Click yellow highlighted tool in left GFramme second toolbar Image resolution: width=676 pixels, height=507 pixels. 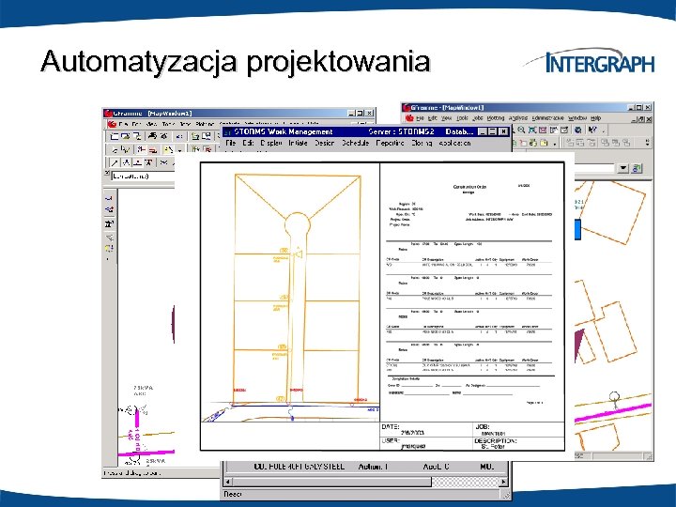(168, 149)
